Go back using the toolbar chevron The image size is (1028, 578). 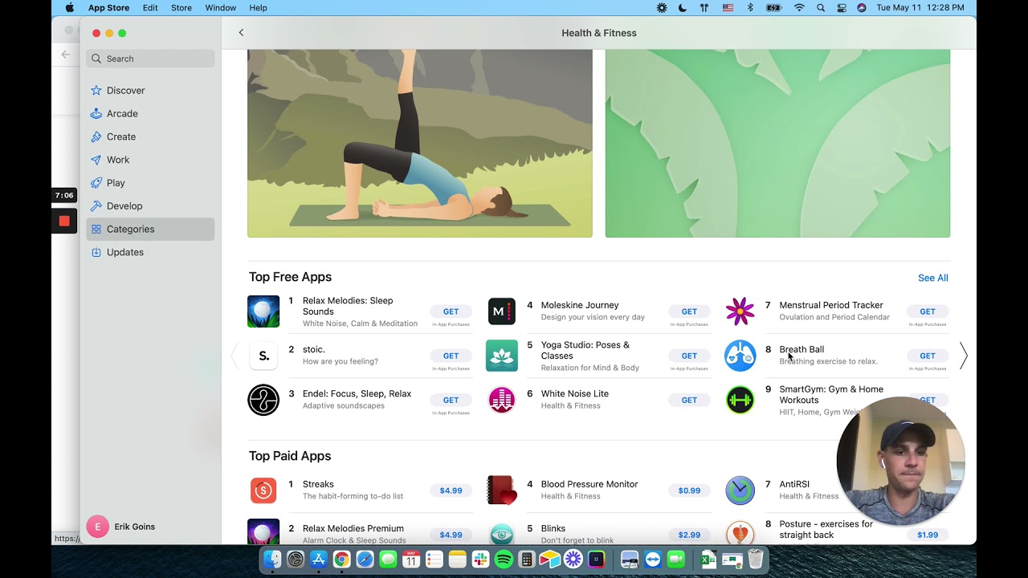tap(241, 33)
